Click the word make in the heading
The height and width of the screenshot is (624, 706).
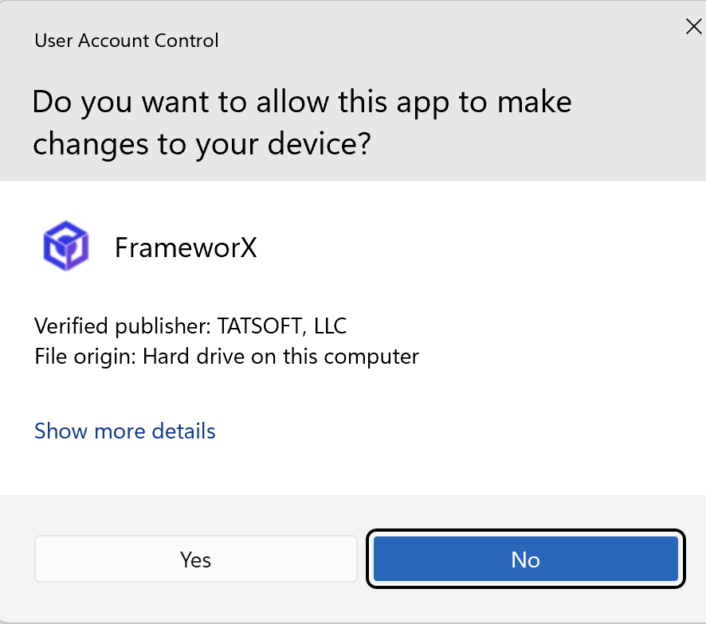[x=535, y=102]
